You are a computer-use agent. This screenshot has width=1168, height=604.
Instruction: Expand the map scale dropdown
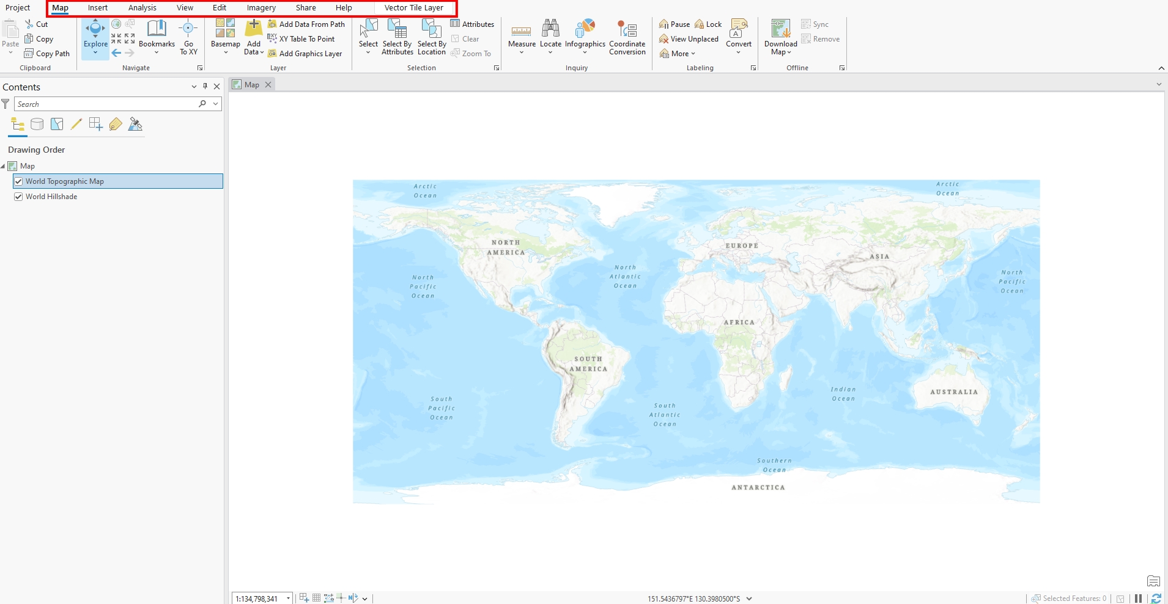click(x=288, y=599)
